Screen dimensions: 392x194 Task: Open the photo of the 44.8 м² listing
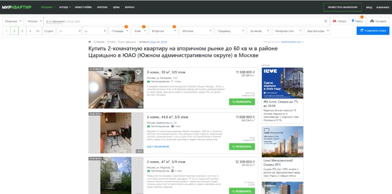(x=116, y=133)
